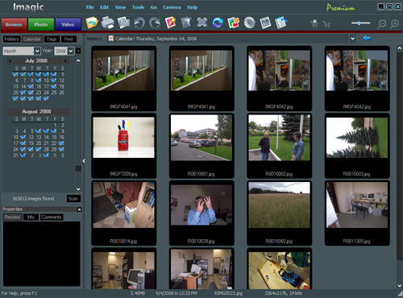The image size is (403, 298).
Task: Open the Go menu
Action: 153,7
